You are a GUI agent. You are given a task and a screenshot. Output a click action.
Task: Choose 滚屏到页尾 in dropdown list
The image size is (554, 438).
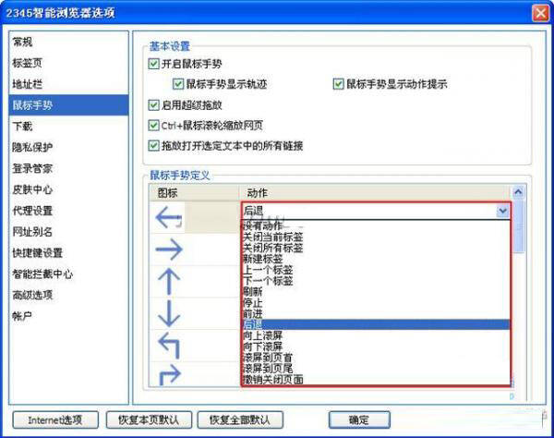376,369
